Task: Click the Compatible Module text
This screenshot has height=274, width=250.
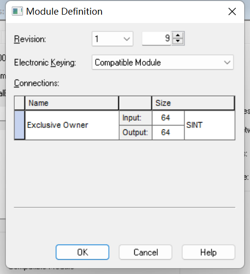Action: [128, 63]
